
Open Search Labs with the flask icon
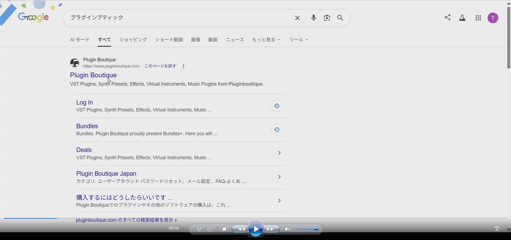click(463, 18)
